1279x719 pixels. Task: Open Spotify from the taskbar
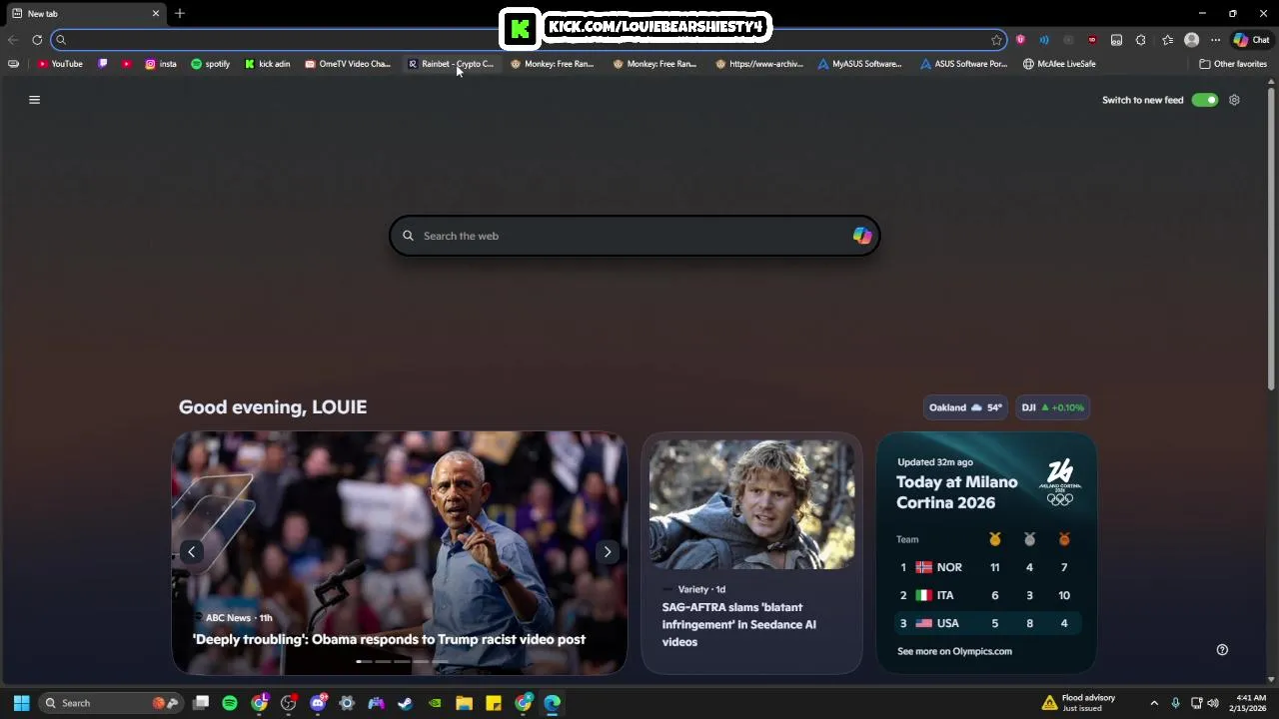pyautogui.click(x=230, y=703)
